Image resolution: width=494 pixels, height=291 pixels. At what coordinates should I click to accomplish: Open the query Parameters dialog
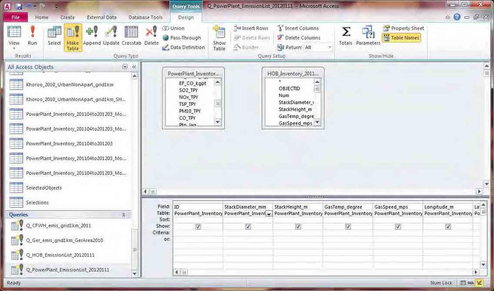pos(368,36)
